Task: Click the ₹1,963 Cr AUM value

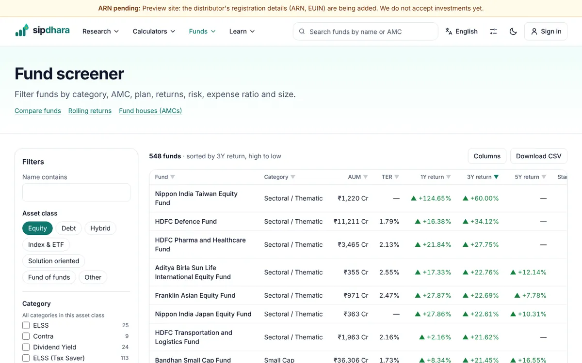Action: click(x=353, y=337)
